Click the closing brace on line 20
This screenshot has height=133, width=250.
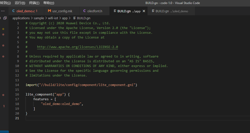tap(27, 113)
